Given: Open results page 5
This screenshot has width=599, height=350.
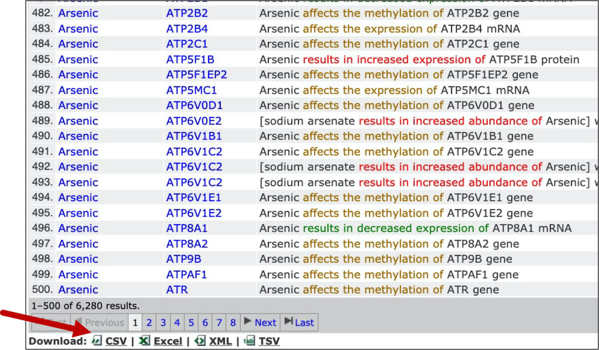Looking at the screenshot, I should (191, 323).
